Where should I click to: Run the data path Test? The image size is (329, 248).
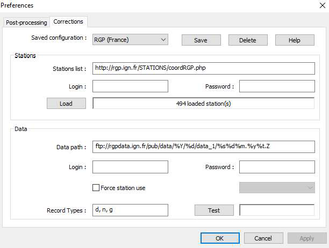[214, 210]
